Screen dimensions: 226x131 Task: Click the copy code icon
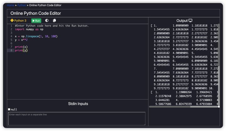click(x=54, y=21)
